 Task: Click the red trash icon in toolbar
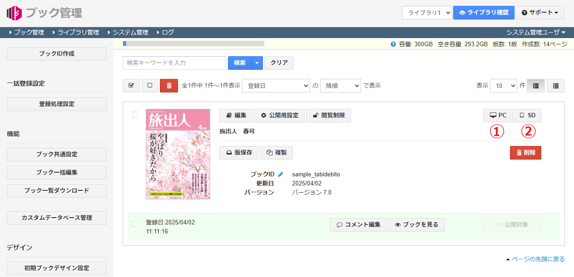(169, 86)
